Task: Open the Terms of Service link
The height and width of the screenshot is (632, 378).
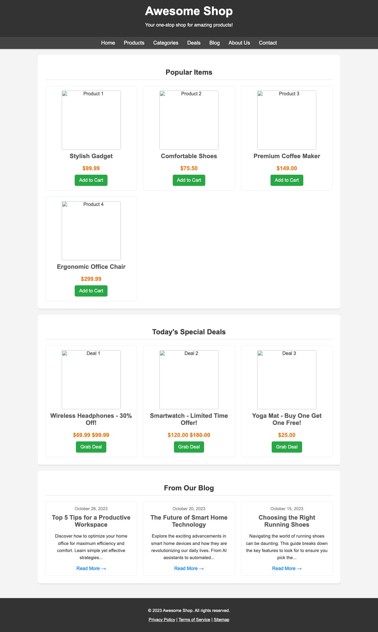Action: [x=194, y=619]
